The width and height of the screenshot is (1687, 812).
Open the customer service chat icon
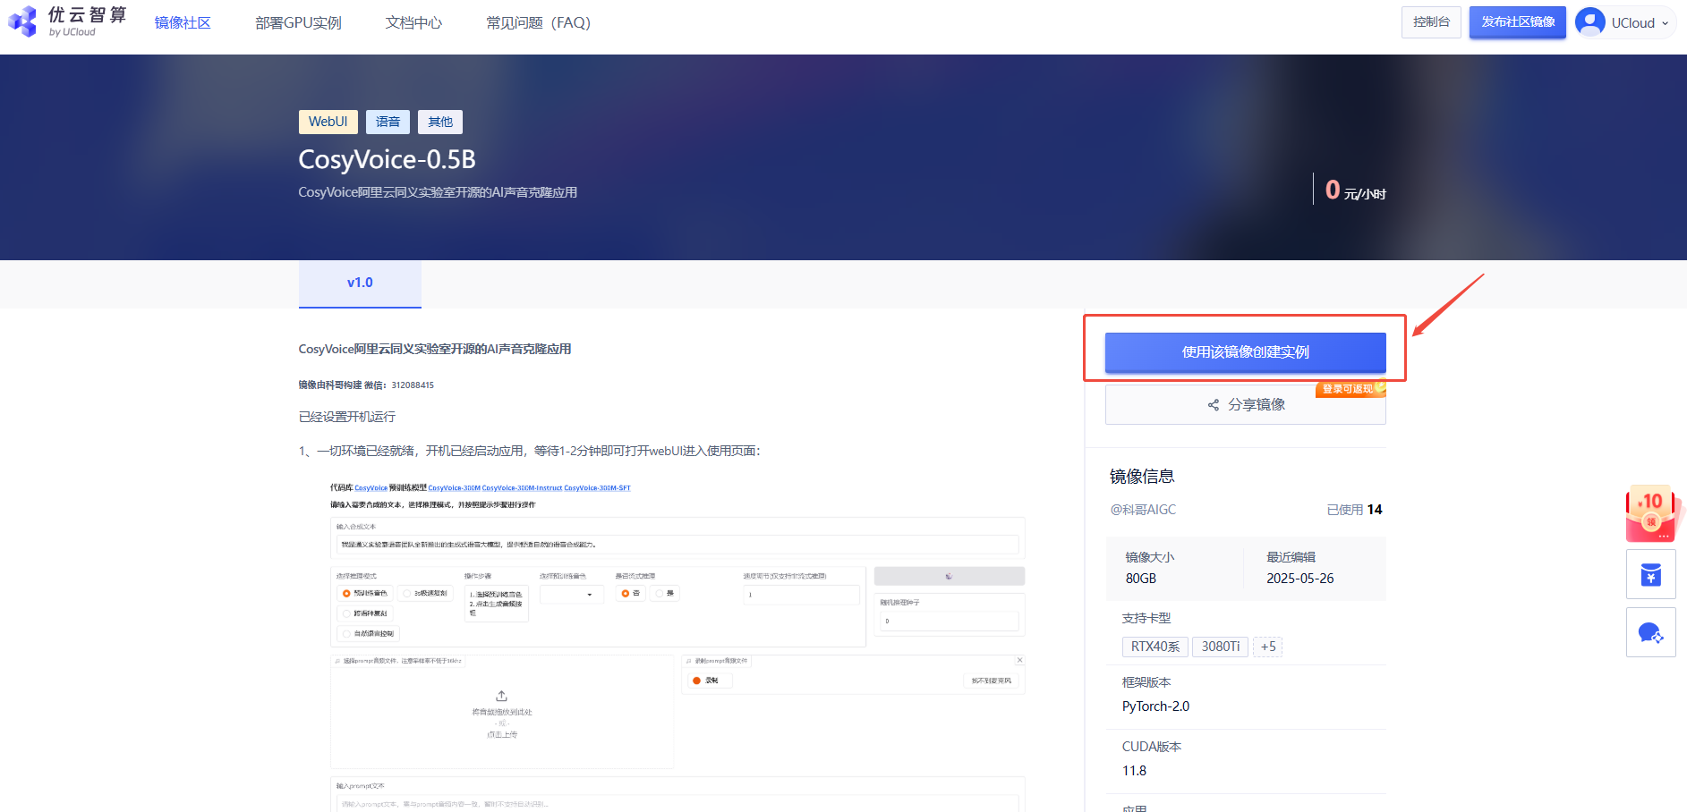pyautogui.click(x=1651, y=633)
